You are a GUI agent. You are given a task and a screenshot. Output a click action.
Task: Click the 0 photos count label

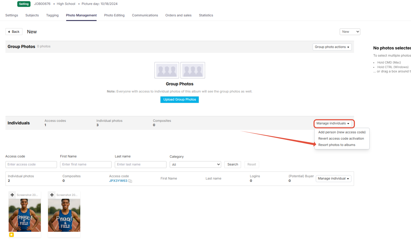pyautogui.click(x=44, y=46)
